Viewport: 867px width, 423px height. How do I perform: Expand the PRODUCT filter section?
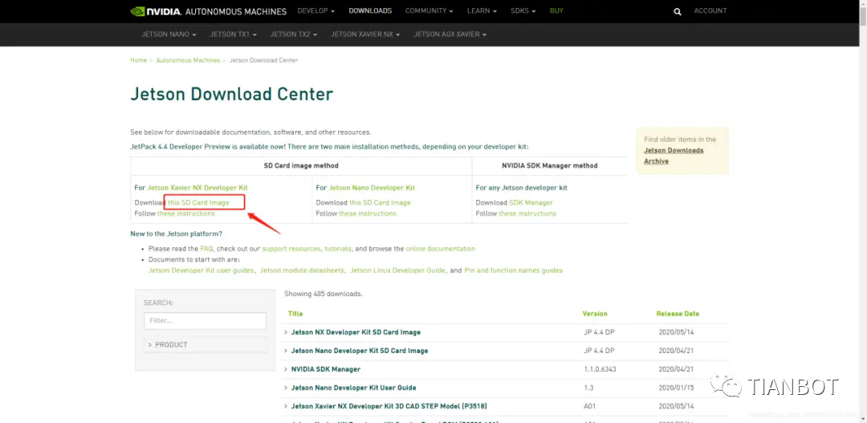point(206,344)
